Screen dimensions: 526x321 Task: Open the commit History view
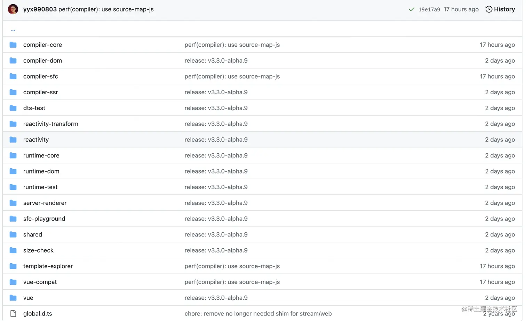click(x=500, y=9)
